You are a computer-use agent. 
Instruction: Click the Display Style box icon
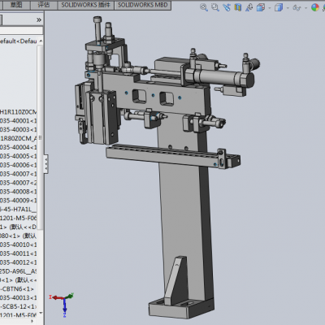click(279, 7)
